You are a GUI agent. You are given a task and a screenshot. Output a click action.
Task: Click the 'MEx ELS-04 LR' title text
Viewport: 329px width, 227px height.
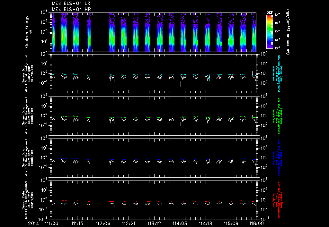tap(71, 4)
